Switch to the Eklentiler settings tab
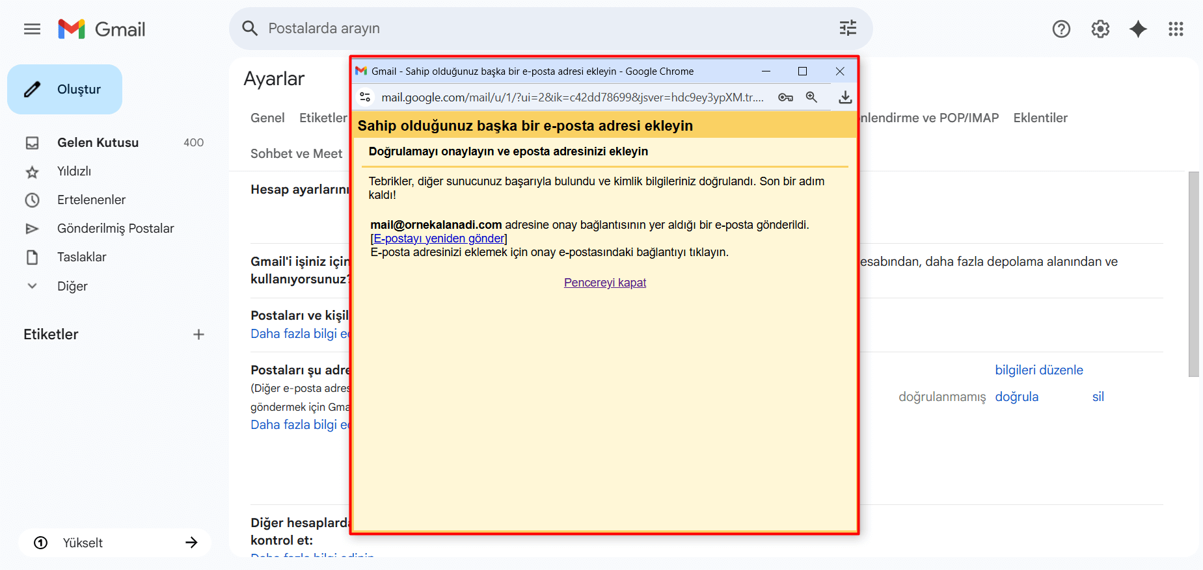Image resolution: width=1203 pixels, height=570 pixels. pos(1040,118)
